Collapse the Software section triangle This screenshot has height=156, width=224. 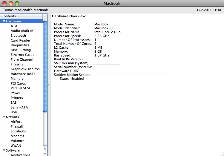click(x=4, y=150)
